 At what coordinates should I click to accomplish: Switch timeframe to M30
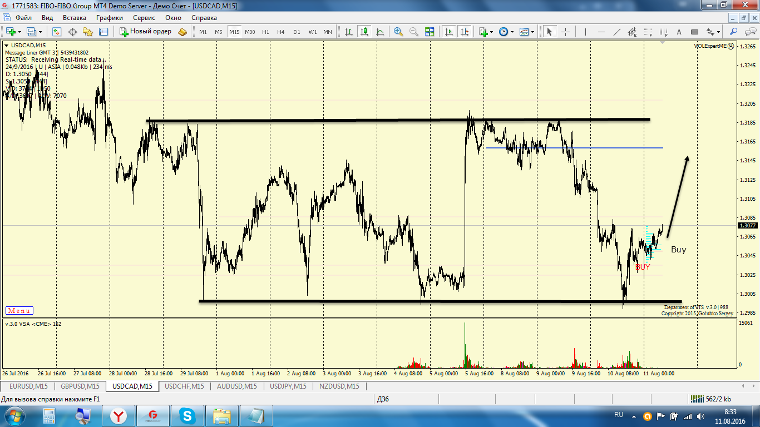pos(250,32)
